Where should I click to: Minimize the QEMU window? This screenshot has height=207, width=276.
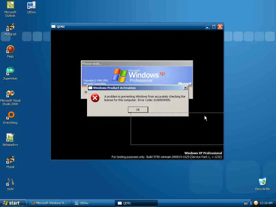coord(208,27)
